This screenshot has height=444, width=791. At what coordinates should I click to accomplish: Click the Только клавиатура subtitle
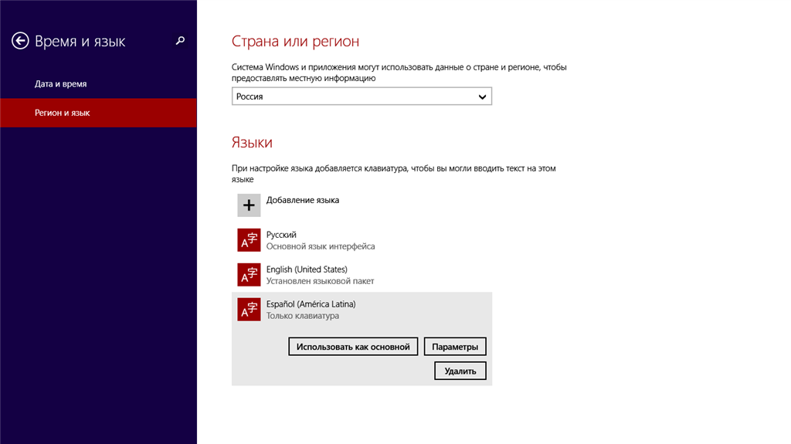click(x=303, y=316)
